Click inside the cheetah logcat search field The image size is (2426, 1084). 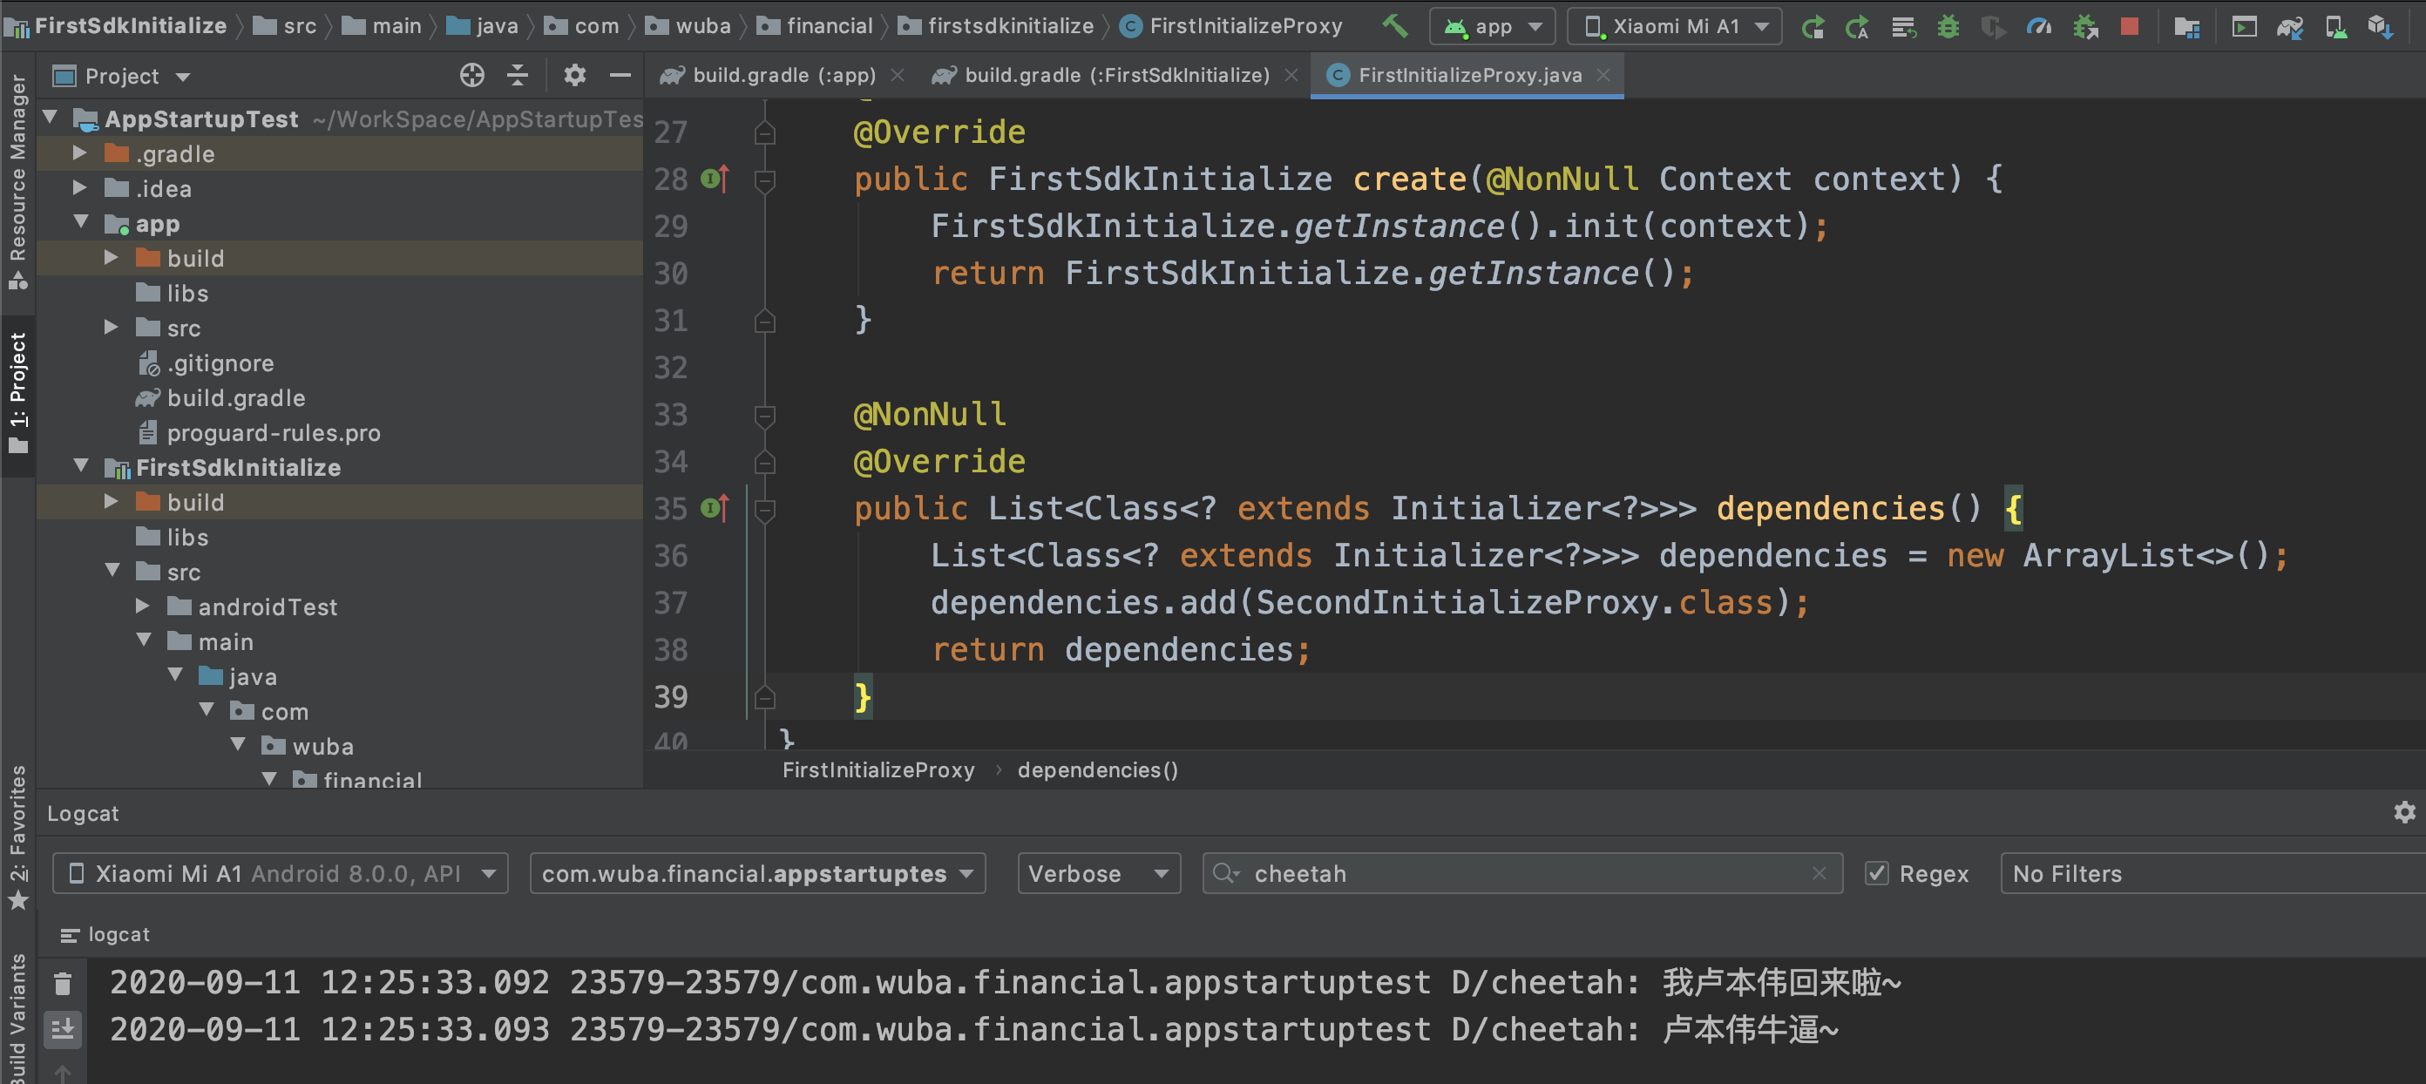click(x=1521, y=873)
